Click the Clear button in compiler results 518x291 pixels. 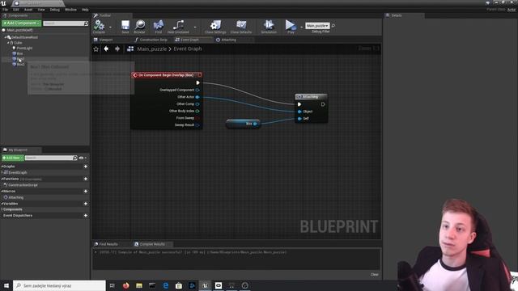pos(374,275)
